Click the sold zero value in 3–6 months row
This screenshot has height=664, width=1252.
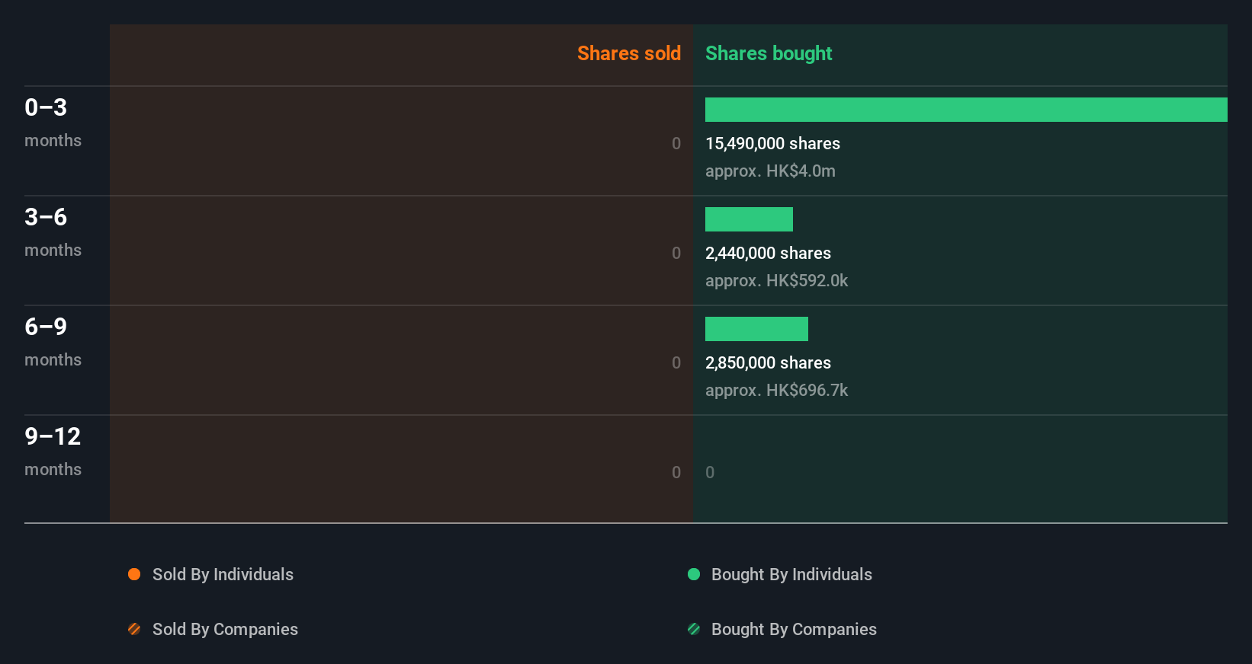click(676, 253)
